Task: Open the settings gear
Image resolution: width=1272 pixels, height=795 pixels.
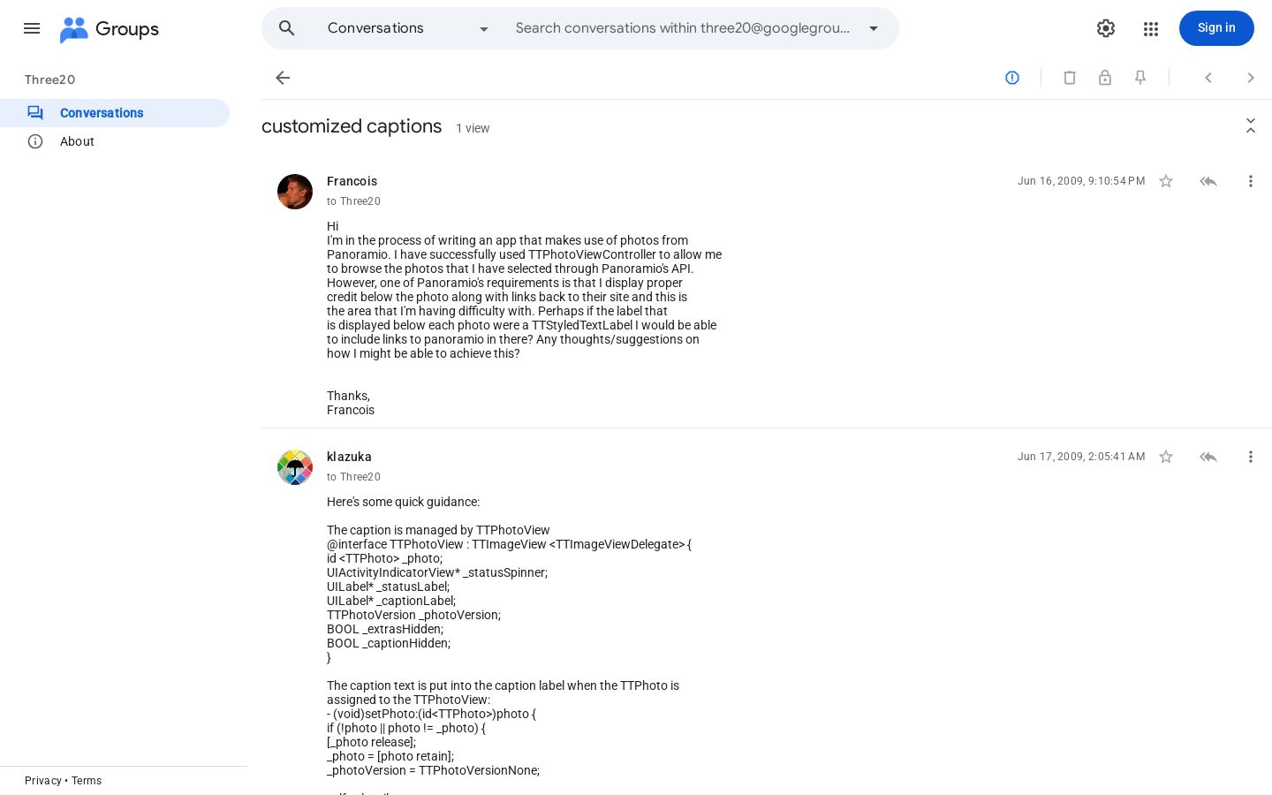Action: point(1106,28)
